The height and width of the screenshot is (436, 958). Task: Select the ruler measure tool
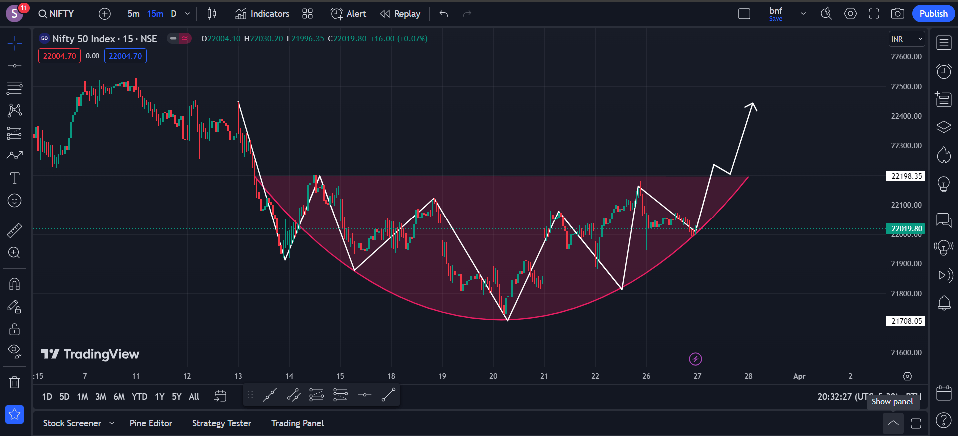coord(15,230)
